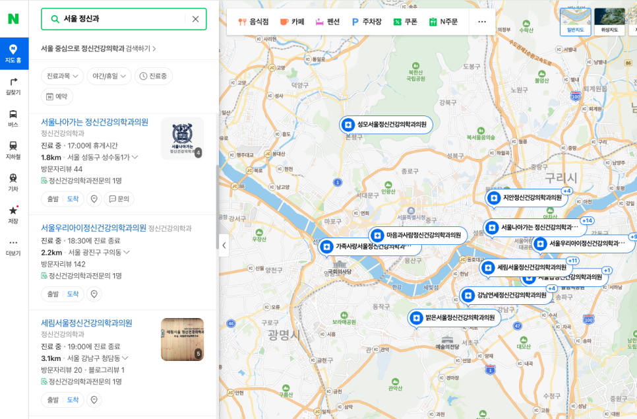
Task: Click +14 cluster badge on map
Action: click(x=587, y=220)
